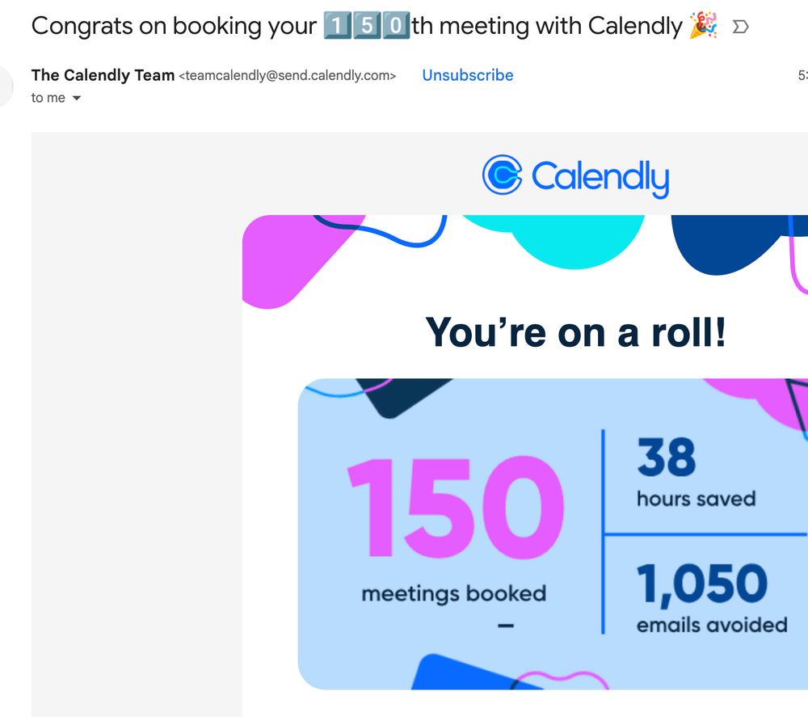Click the teamcalendly@send.calendly.com email address

pos(287,76)
